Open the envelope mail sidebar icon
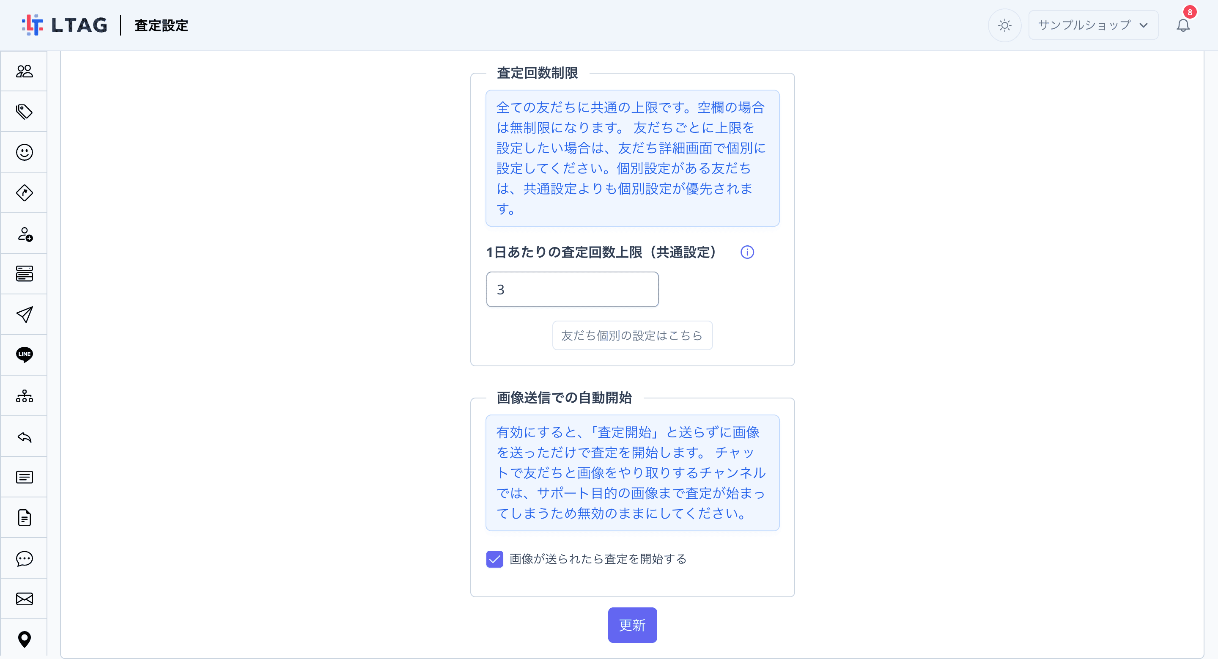The width and height of the screenshot is (1218, 659). tap(24, 599)
